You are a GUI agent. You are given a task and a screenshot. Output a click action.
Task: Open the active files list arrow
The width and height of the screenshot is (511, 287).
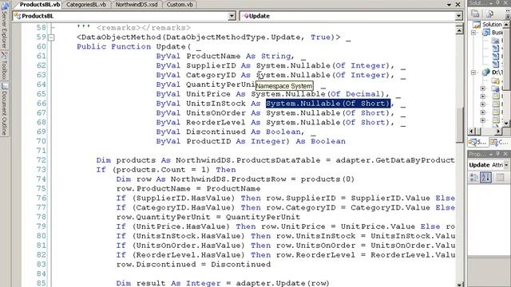click(449, 5)
